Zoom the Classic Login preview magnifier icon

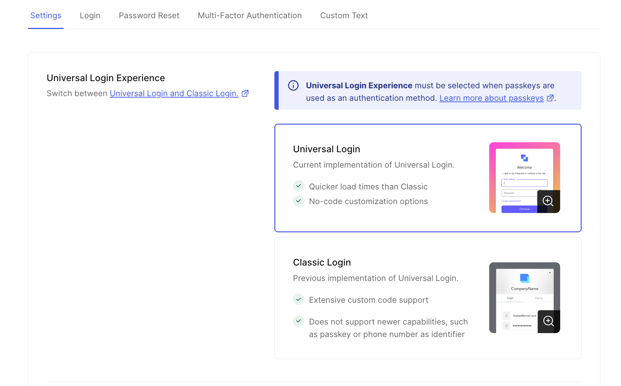click(549, 321)
